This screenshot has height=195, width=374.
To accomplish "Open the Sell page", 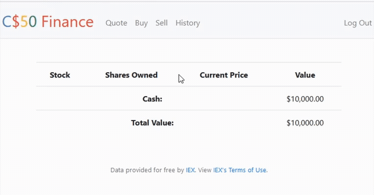I will pos(162,23).
